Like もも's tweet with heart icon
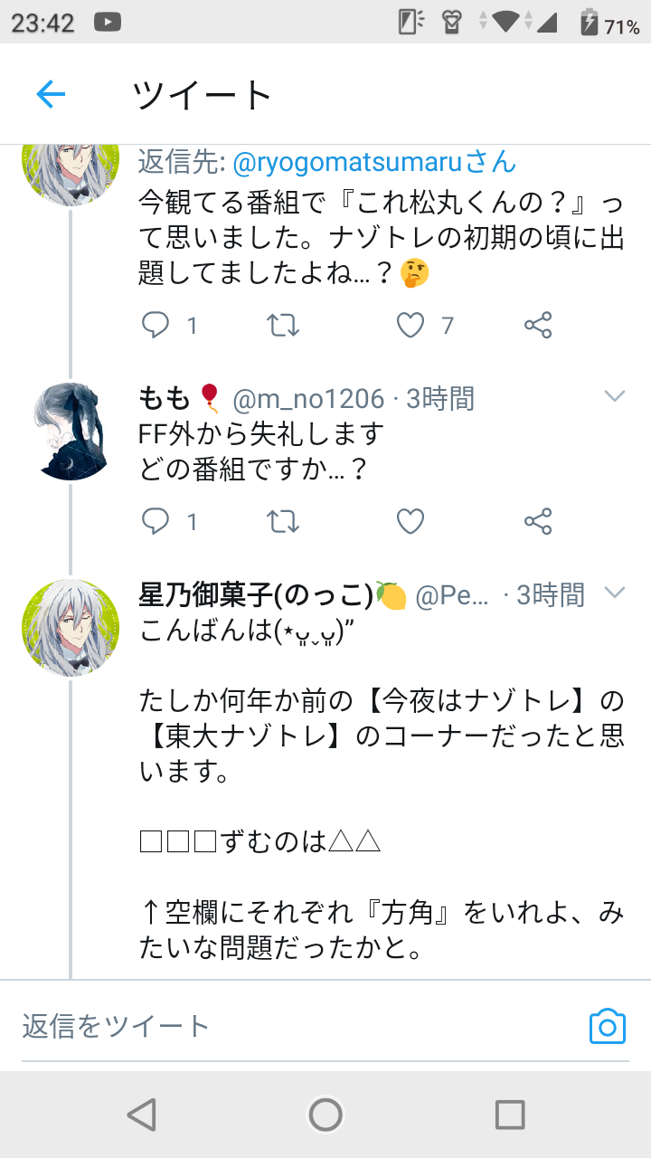Image resolution: width=651 pixels, height=1158 pixels. 410,521
